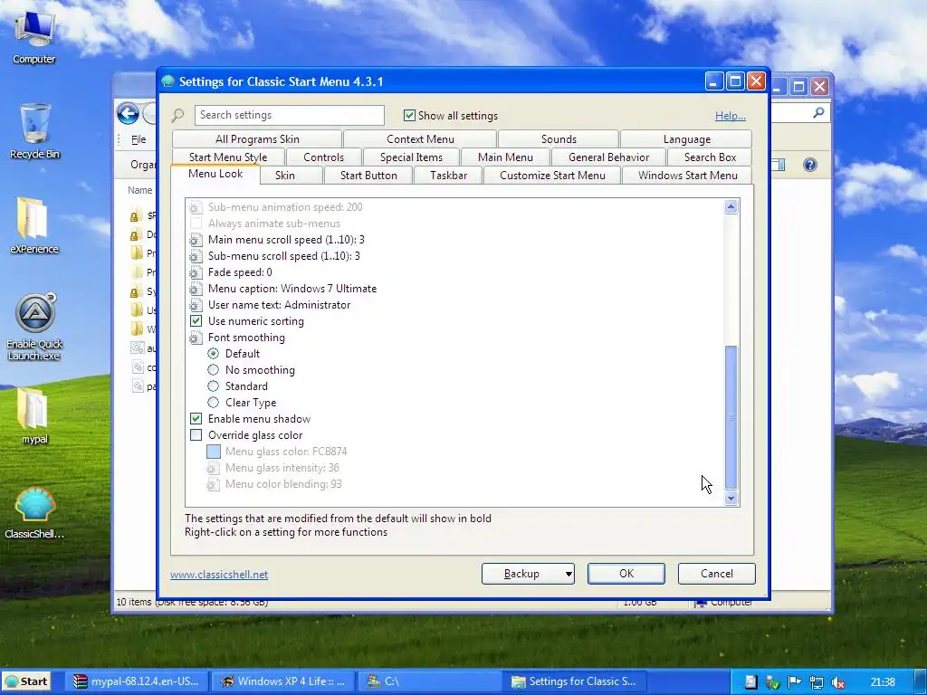Screen dimensions: 927x695
Task: Toggle Use numeric sorting checkbox
Action: coord(196,321)
